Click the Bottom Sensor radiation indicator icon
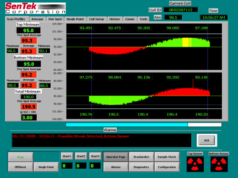The image size is (238, 178). tap(219, 164)
